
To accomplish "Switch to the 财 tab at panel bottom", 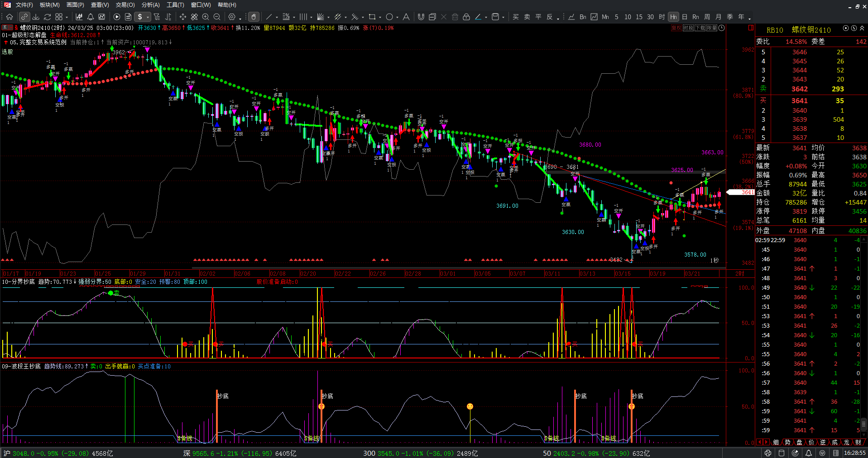I will point(858,442).
